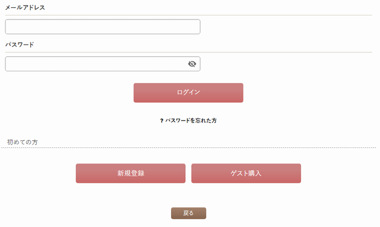
Task: Focus the パスワード input field
Action: [103, 64]
